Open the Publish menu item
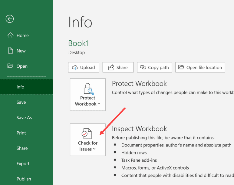This screenshot has height=185, width=234. (24, 179)
